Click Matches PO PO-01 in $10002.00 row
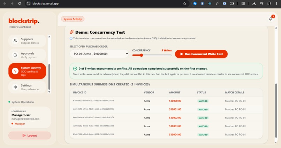Viewport: 281px width, 148px height. coord(235,118)
